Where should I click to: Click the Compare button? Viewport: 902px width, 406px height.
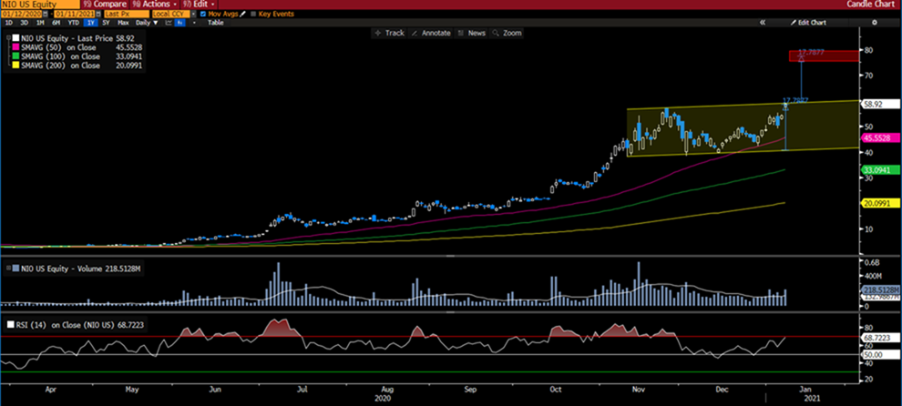106,4
